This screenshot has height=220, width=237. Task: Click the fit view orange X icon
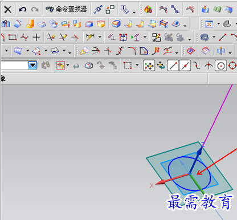[x=209, y=24]
